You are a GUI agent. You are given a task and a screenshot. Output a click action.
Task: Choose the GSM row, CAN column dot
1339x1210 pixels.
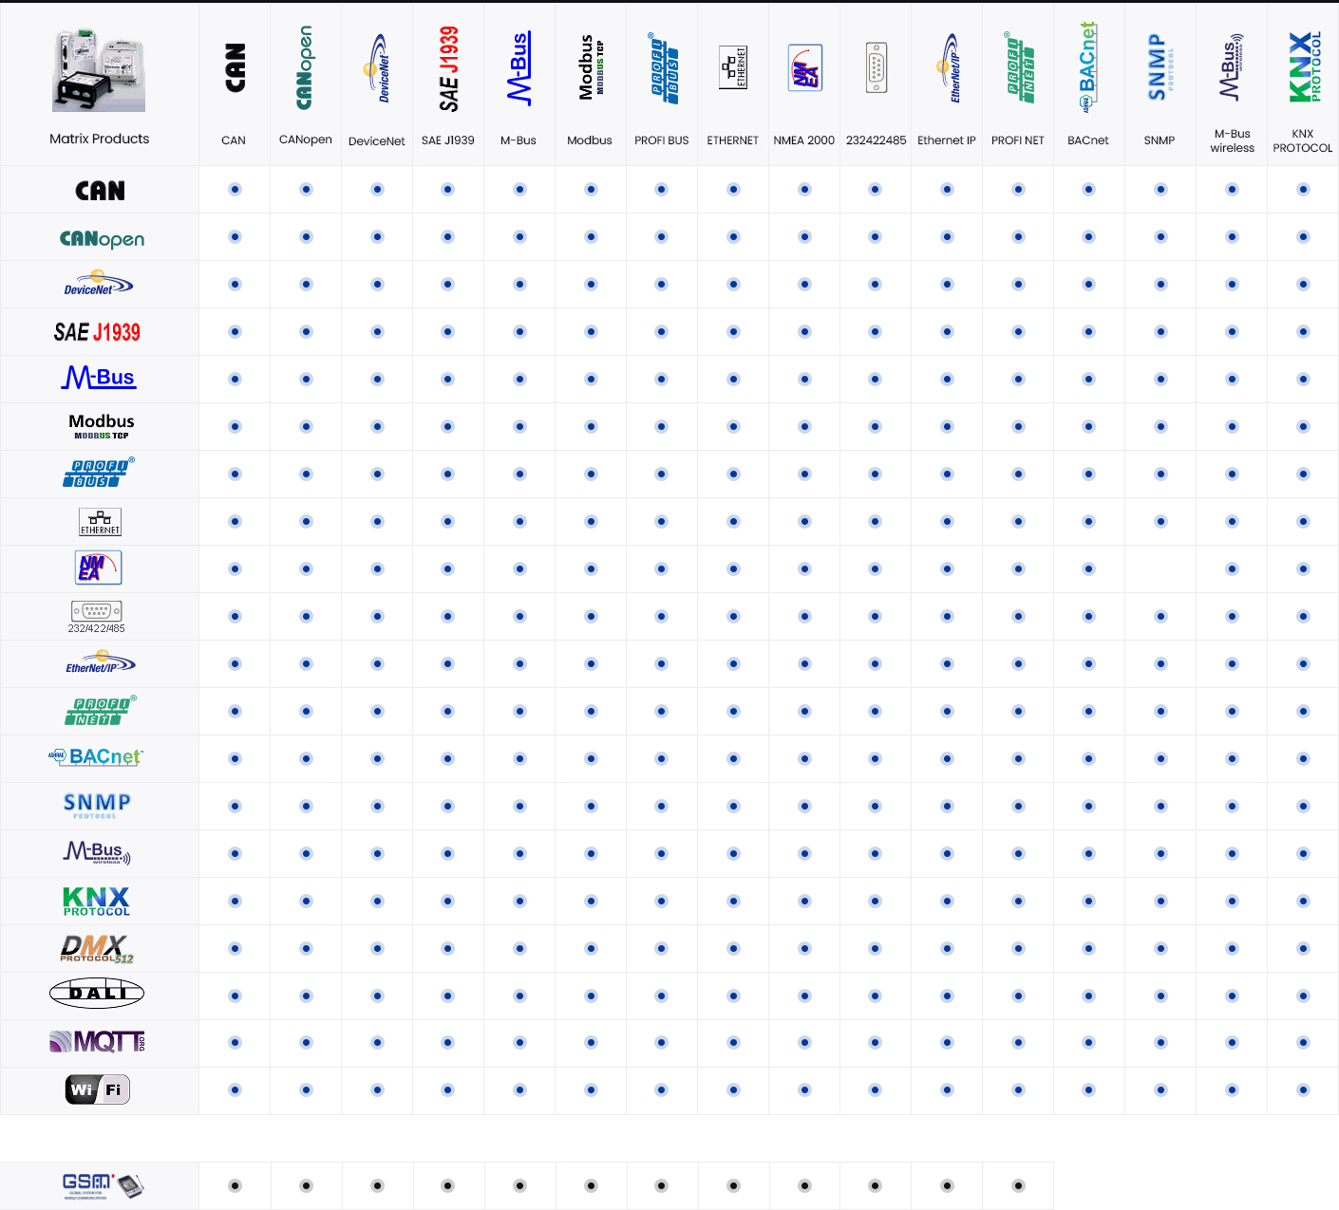[235, 1186]
